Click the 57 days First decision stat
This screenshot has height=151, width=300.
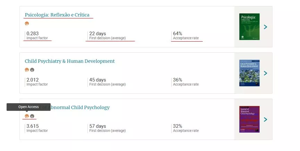pos(98,126)
